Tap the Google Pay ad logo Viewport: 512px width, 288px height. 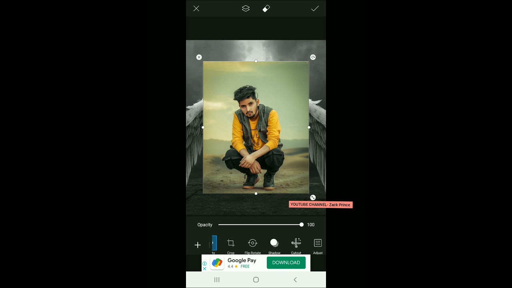(x=217, y=263)
